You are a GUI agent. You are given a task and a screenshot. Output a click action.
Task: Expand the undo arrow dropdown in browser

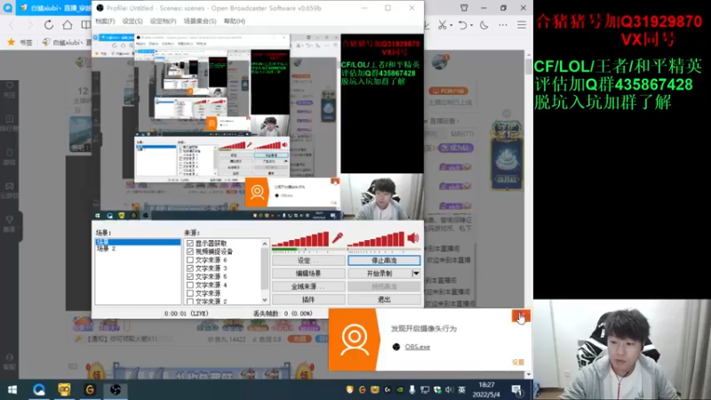coord(471,26)
